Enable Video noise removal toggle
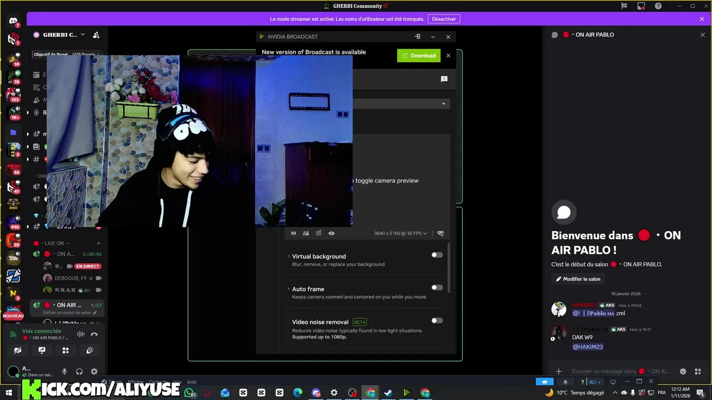 point(437,321)
